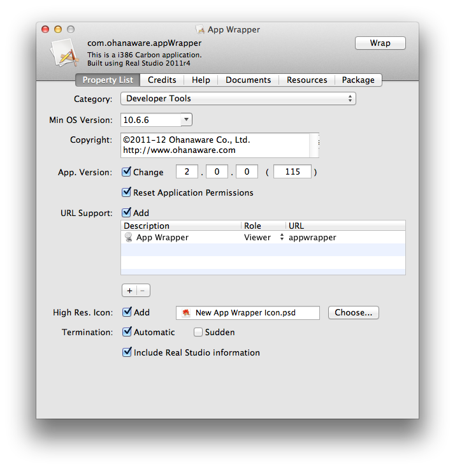The width and height of the screenshot is (455, 469).
Task: Click the small title bar document icon
Action: [200, 29]
